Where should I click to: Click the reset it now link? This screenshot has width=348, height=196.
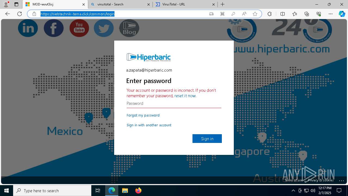185,96
